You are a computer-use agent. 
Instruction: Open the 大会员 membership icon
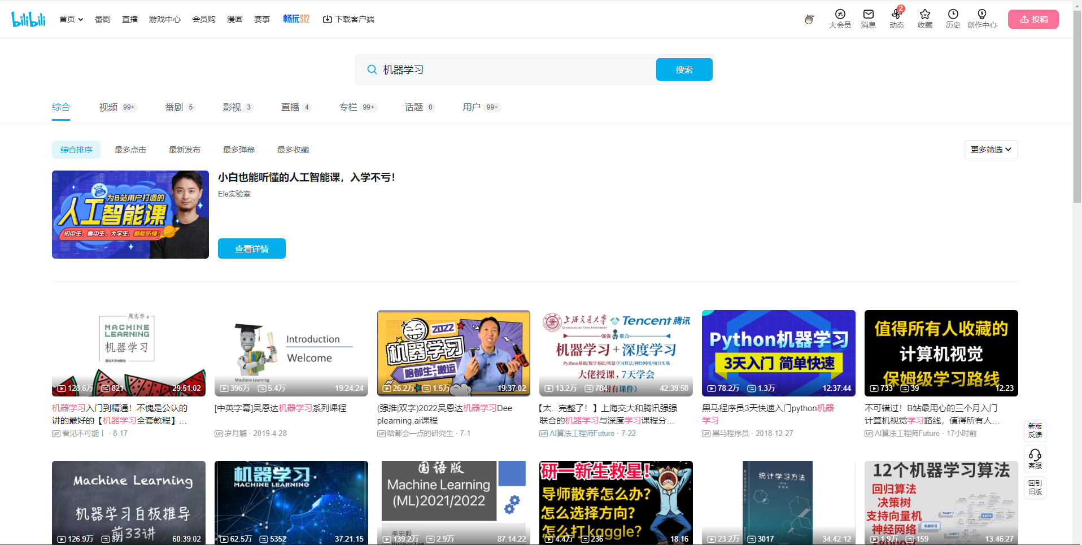tap(840, 15)
